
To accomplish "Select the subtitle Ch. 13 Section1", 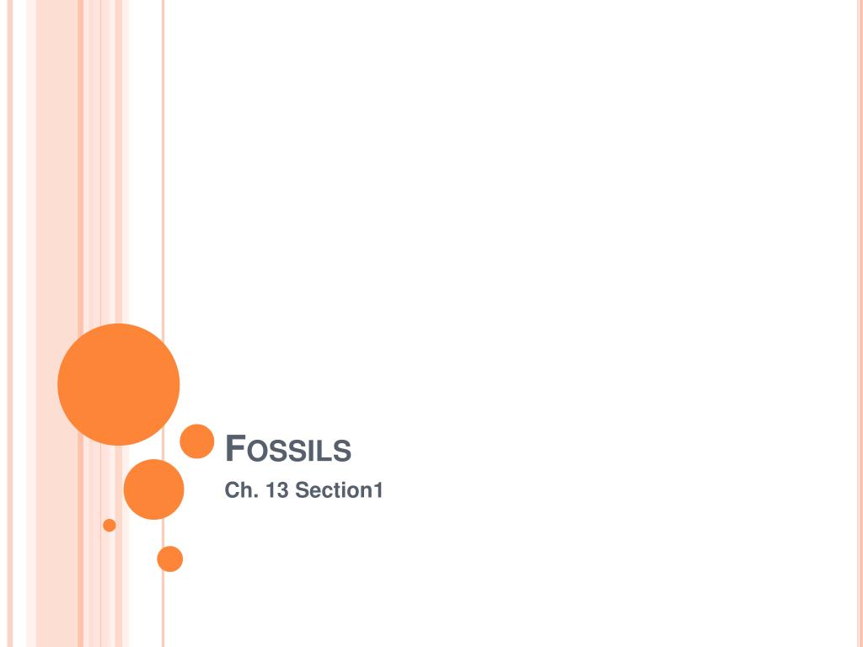I will (x=303, y=489).
